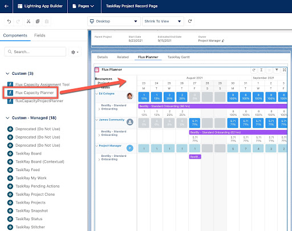Focus the component Search field
The image size is (292, 231).
(35, 52)
